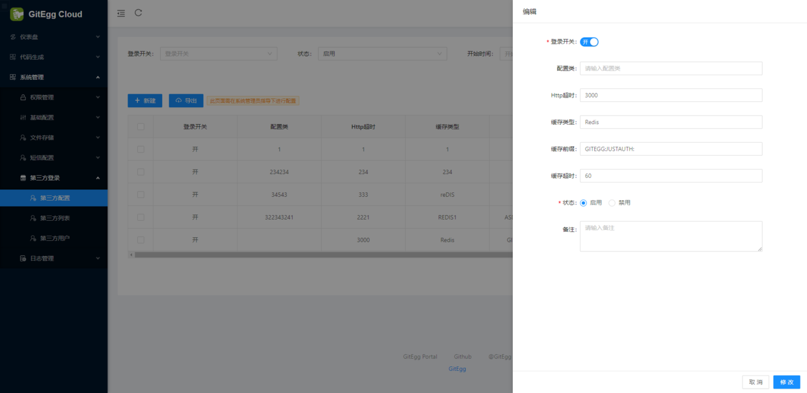Click the horizontal table scrollbar
Image resolution: width=807 pixels, height=393 pixels.
pyautogui.click(x=323, y=255)
